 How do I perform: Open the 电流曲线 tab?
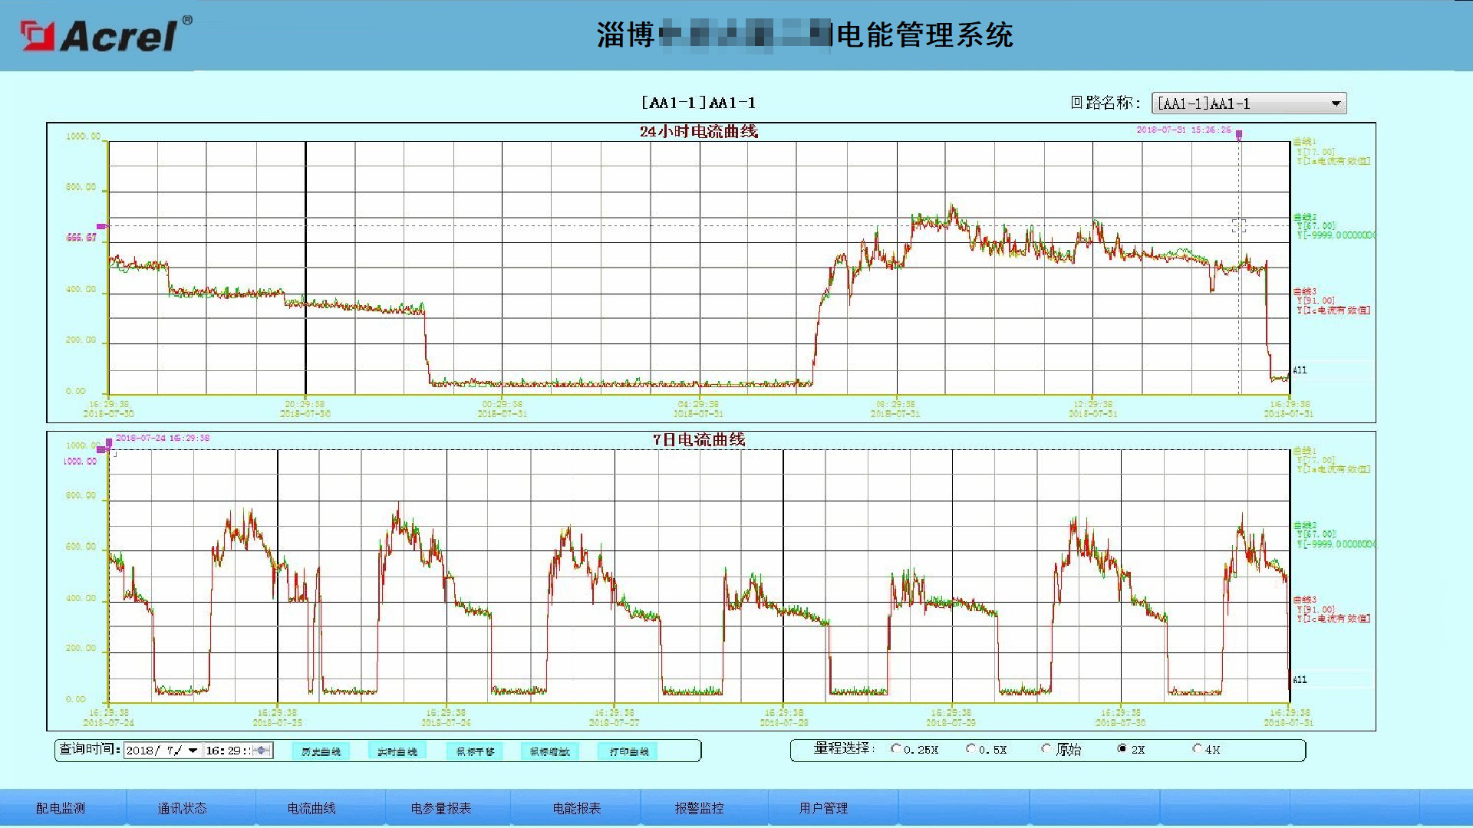(x=311, y=808)
